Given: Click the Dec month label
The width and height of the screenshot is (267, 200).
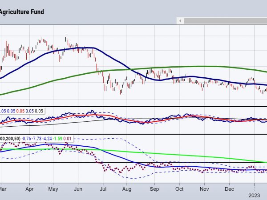Looking at the screenshot, I should pos(229,189).
